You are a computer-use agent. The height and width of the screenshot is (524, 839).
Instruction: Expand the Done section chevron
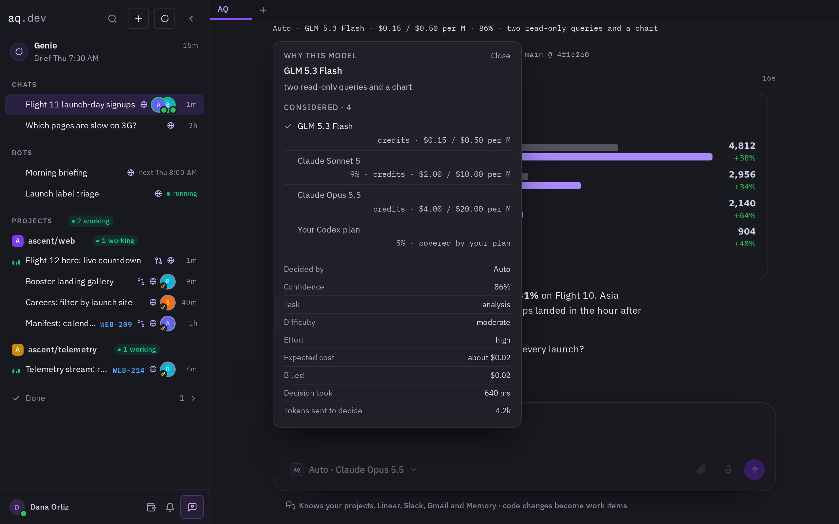(193, 398)
